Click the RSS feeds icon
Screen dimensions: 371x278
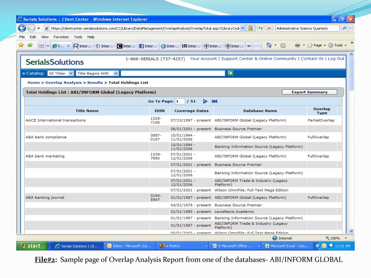coord(283,45)
